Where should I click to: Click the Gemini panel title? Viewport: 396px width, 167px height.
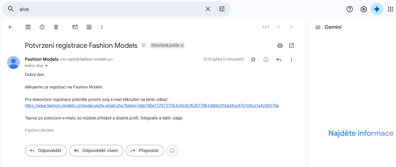tap(333, 27)
